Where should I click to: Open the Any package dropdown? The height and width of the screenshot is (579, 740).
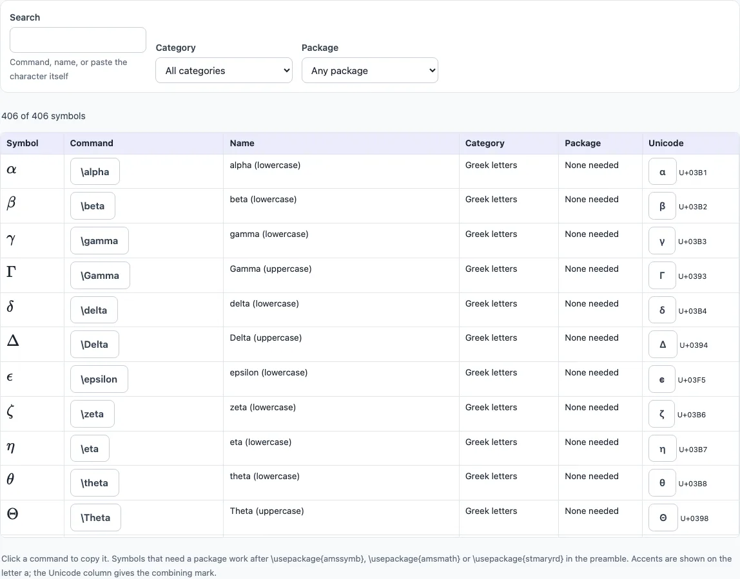pyautogui.click(x=369, y=70)
